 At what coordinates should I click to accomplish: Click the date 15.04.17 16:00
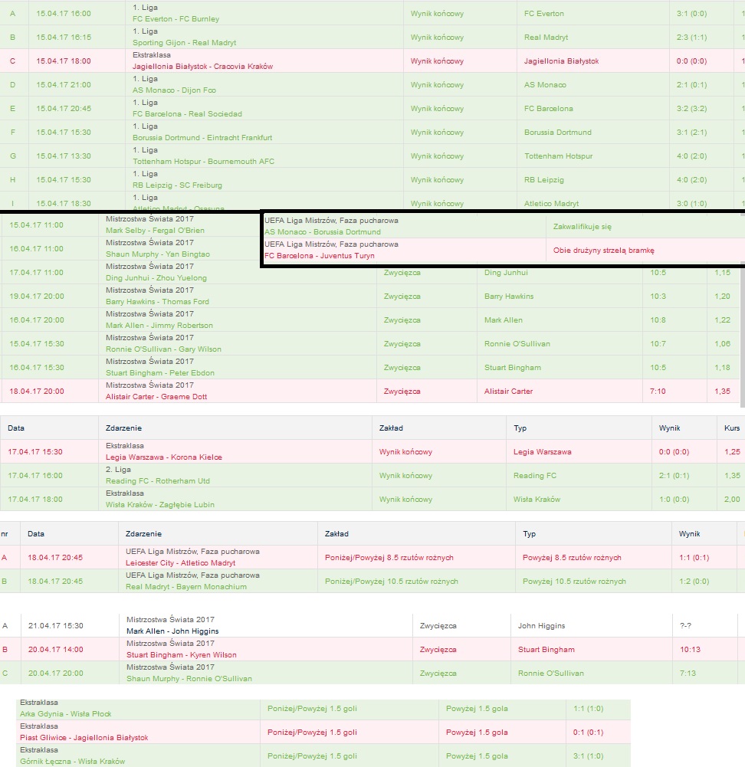coord(64,14)
